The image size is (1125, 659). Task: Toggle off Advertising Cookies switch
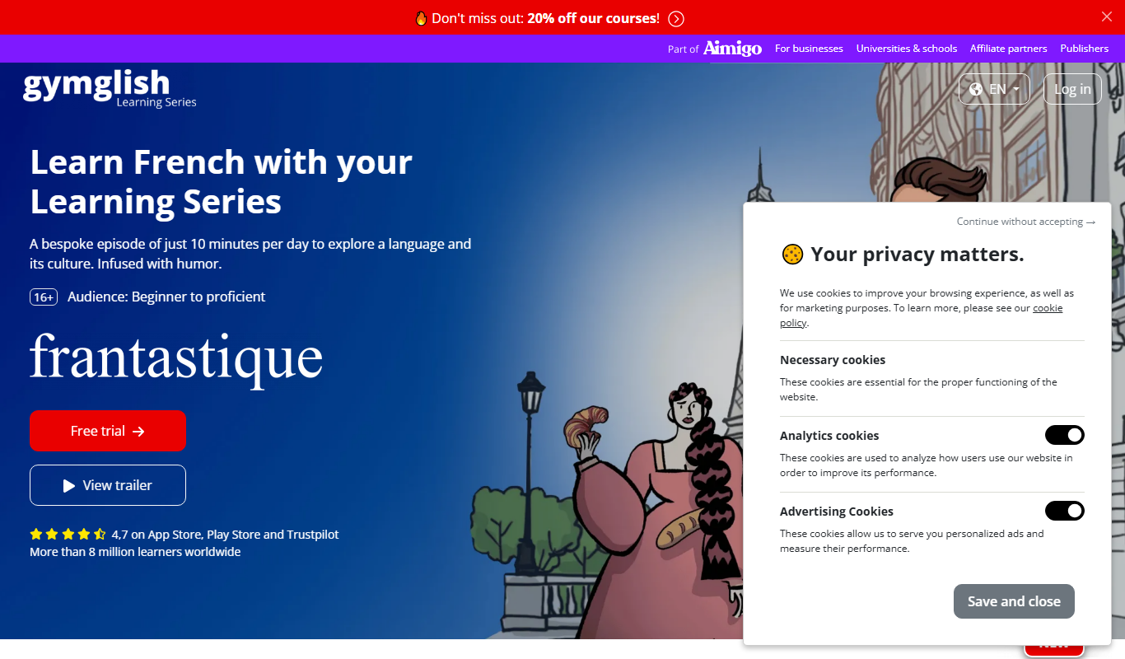tap(1065, 511)
